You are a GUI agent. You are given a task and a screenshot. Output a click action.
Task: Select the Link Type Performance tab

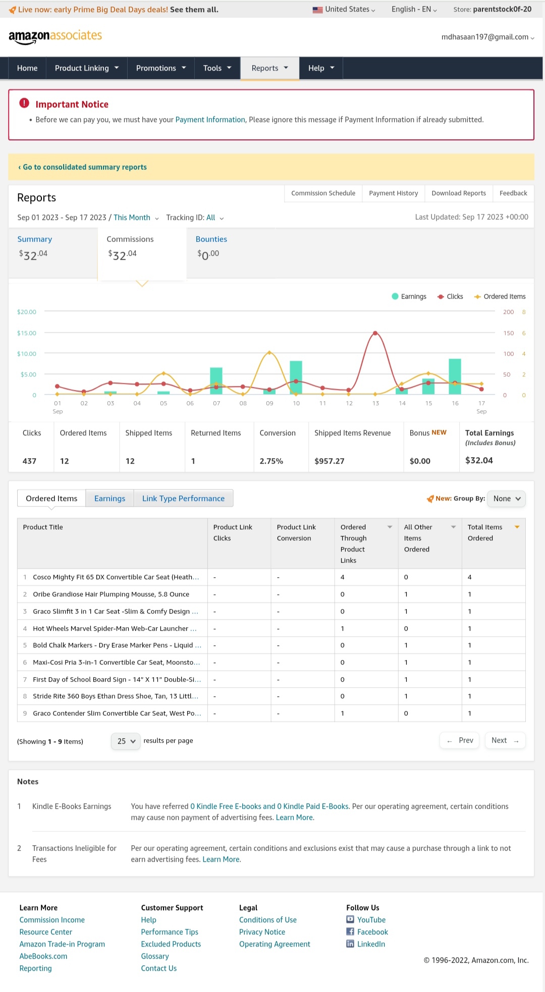[x=183, y=498]
